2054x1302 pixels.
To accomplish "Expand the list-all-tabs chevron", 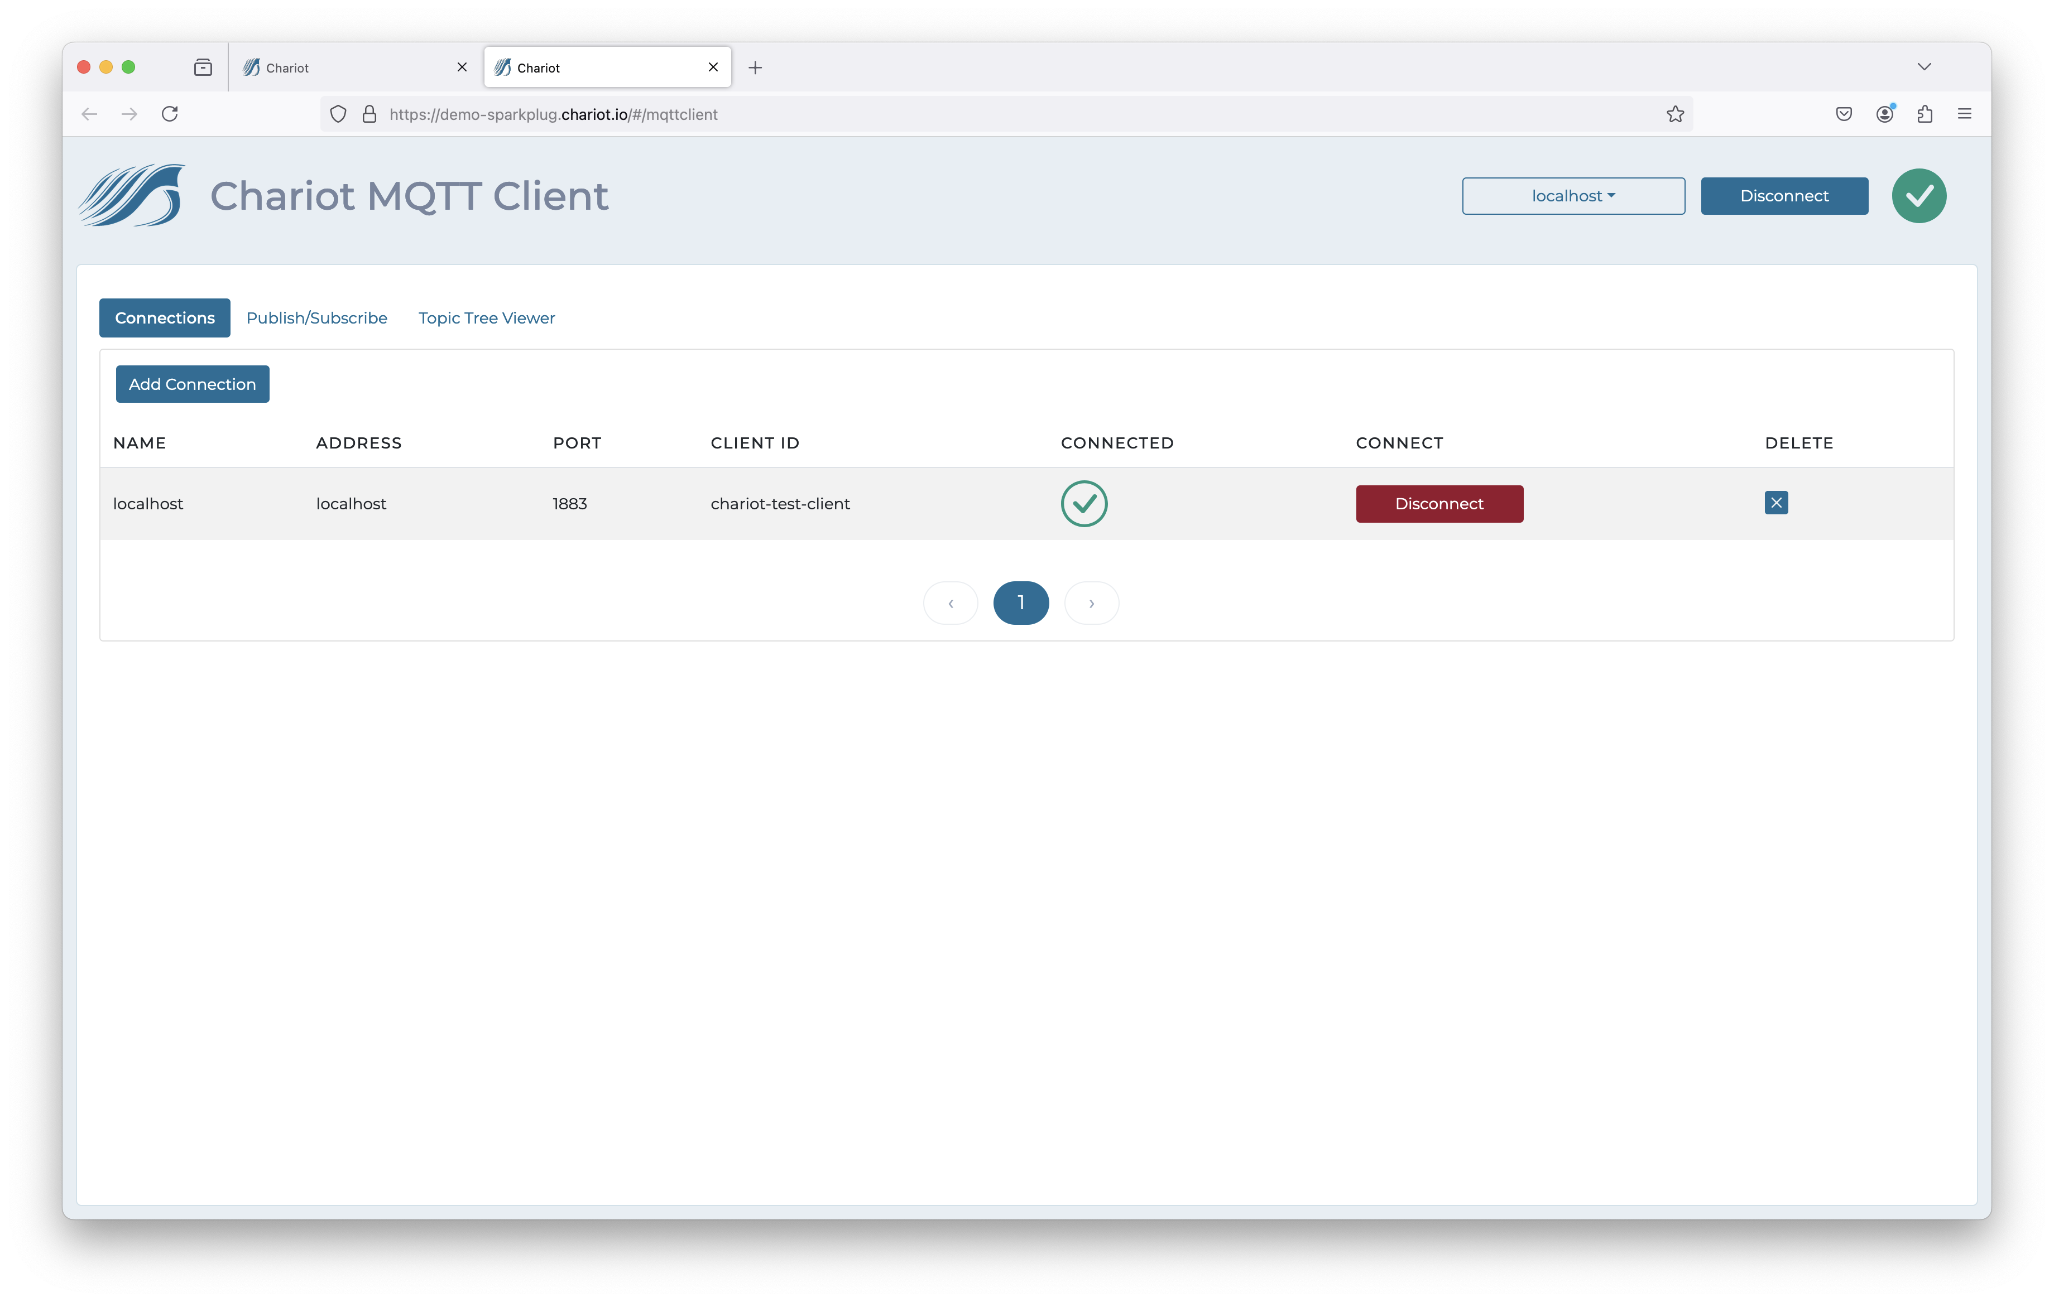I will pos(1925,67).
